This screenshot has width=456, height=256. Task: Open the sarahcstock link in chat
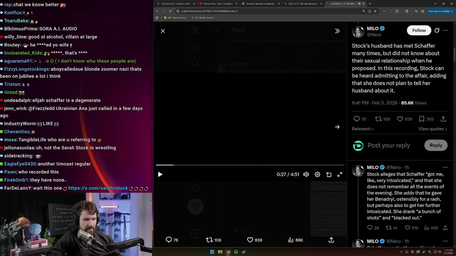(98, 188)
